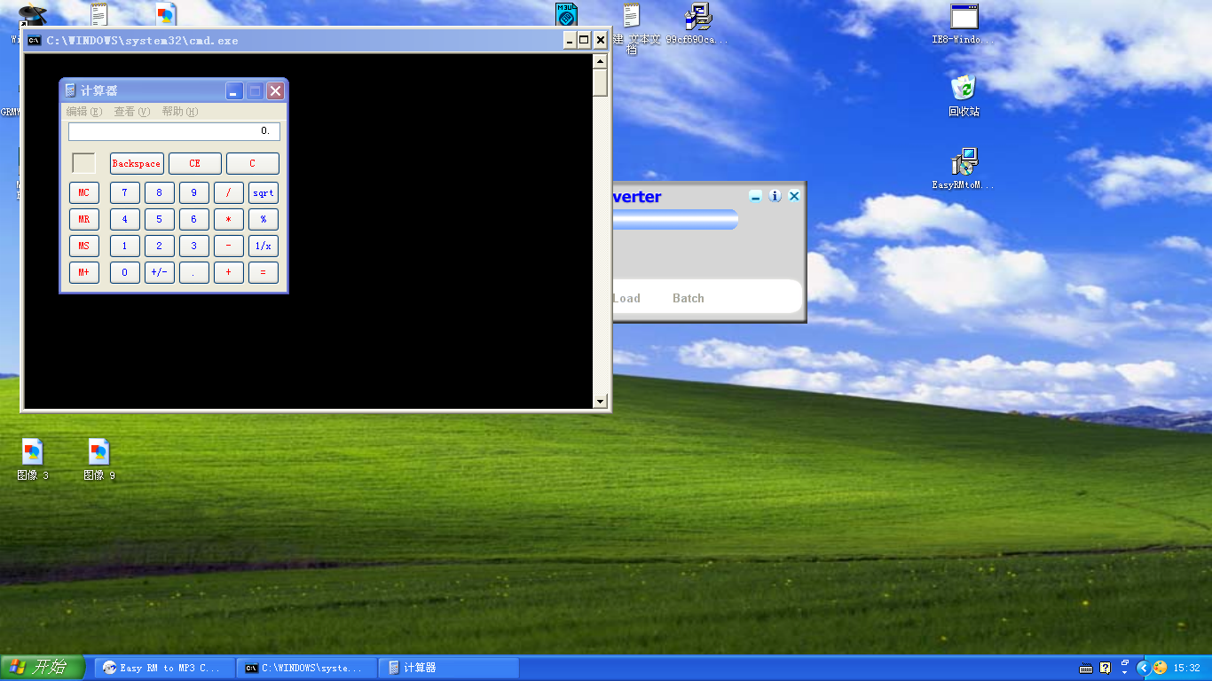Viewport: 1212px width, 681px height.
Task: Click the M+ memory add button
Action: [84, 272]
